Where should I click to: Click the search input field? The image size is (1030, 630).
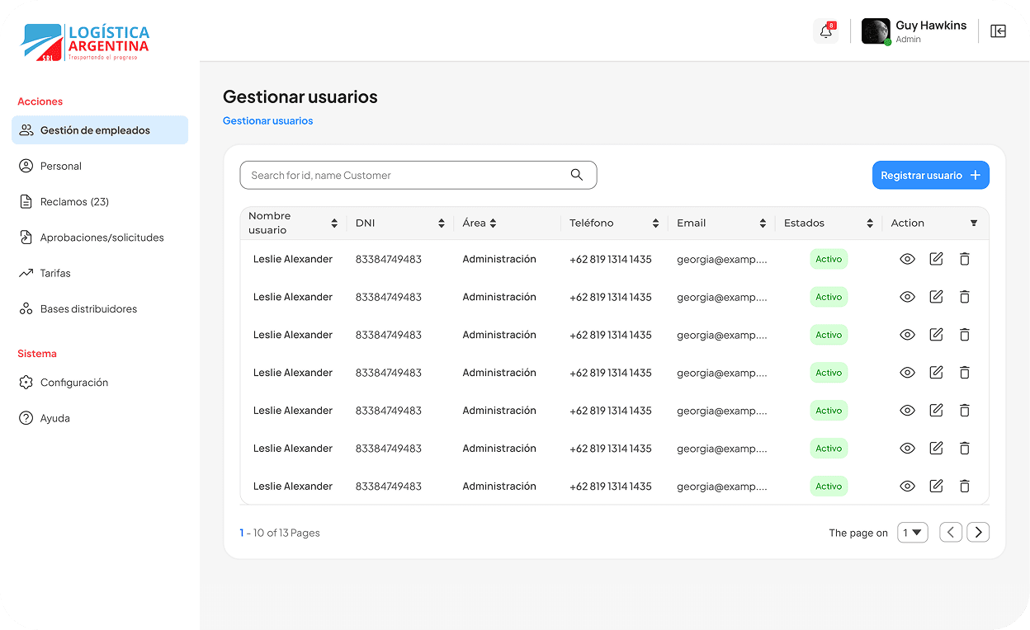(x=404, y=175)
